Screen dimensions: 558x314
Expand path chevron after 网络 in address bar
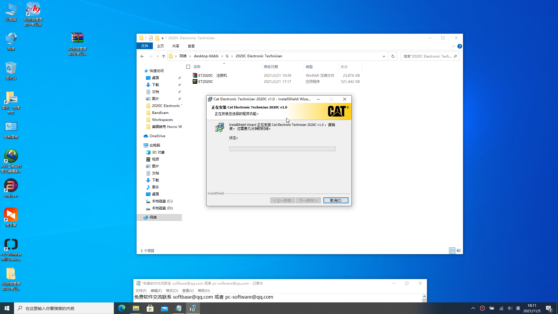pos(190,56)
